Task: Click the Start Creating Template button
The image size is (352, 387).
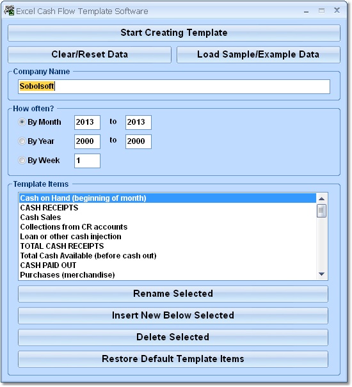Action: point(174,33)
